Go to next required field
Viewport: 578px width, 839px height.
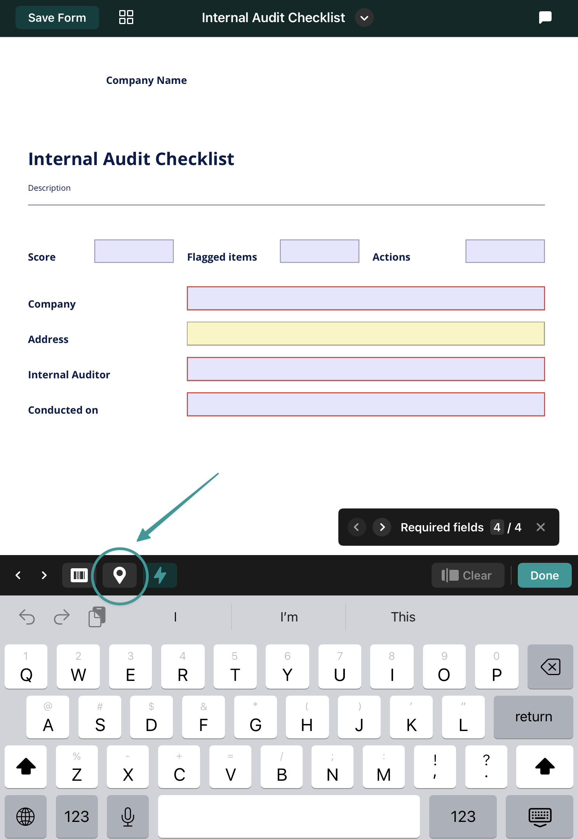pyautogui.click(x=382, y=527)
